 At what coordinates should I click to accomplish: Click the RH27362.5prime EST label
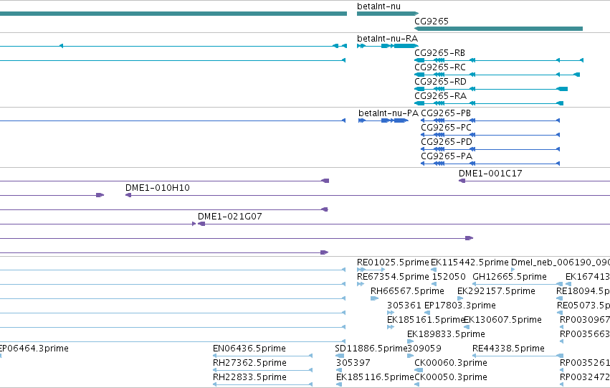[x=249, y=363]
